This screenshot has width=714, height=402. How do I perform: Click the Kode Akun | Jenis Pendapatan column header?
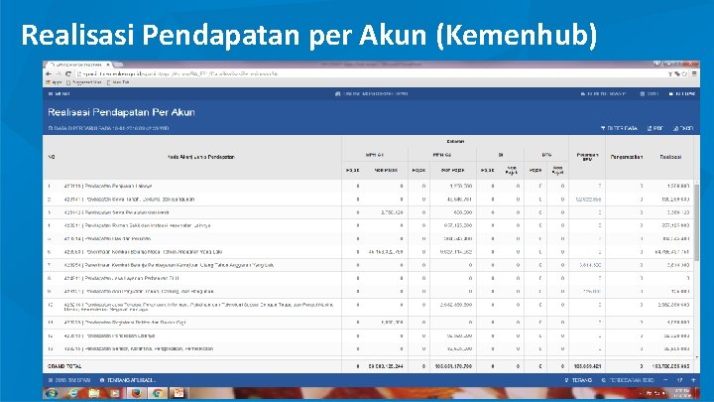coord(200,157)
